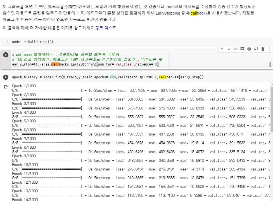Click loss value 275.8494
This screenshot has height=201, width=273.
tap(135, 169)
